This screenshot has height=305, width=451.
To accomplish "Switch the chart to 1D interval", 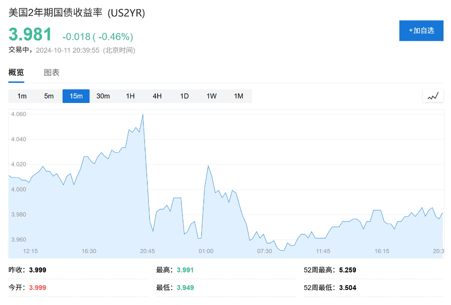I will [184, 96].
